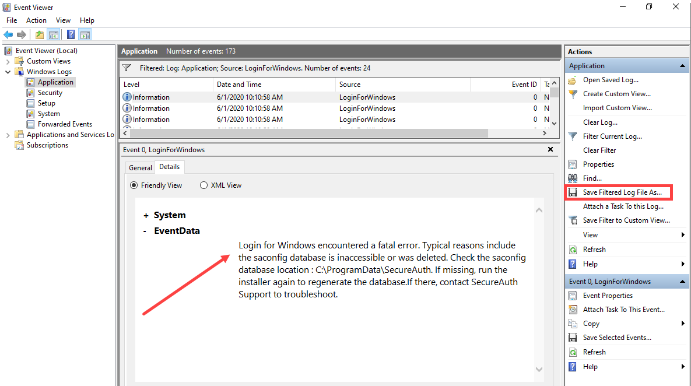The height and width of the screenshot is (386, 691).
Task: Open the Action menu
Action: pos(36,20)
